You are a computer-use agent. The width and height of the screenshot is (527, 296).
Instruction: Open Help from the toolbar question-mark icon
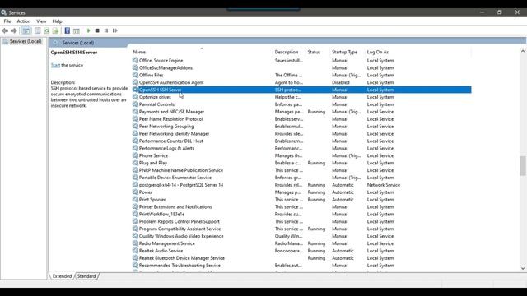[x=68, y=30]
